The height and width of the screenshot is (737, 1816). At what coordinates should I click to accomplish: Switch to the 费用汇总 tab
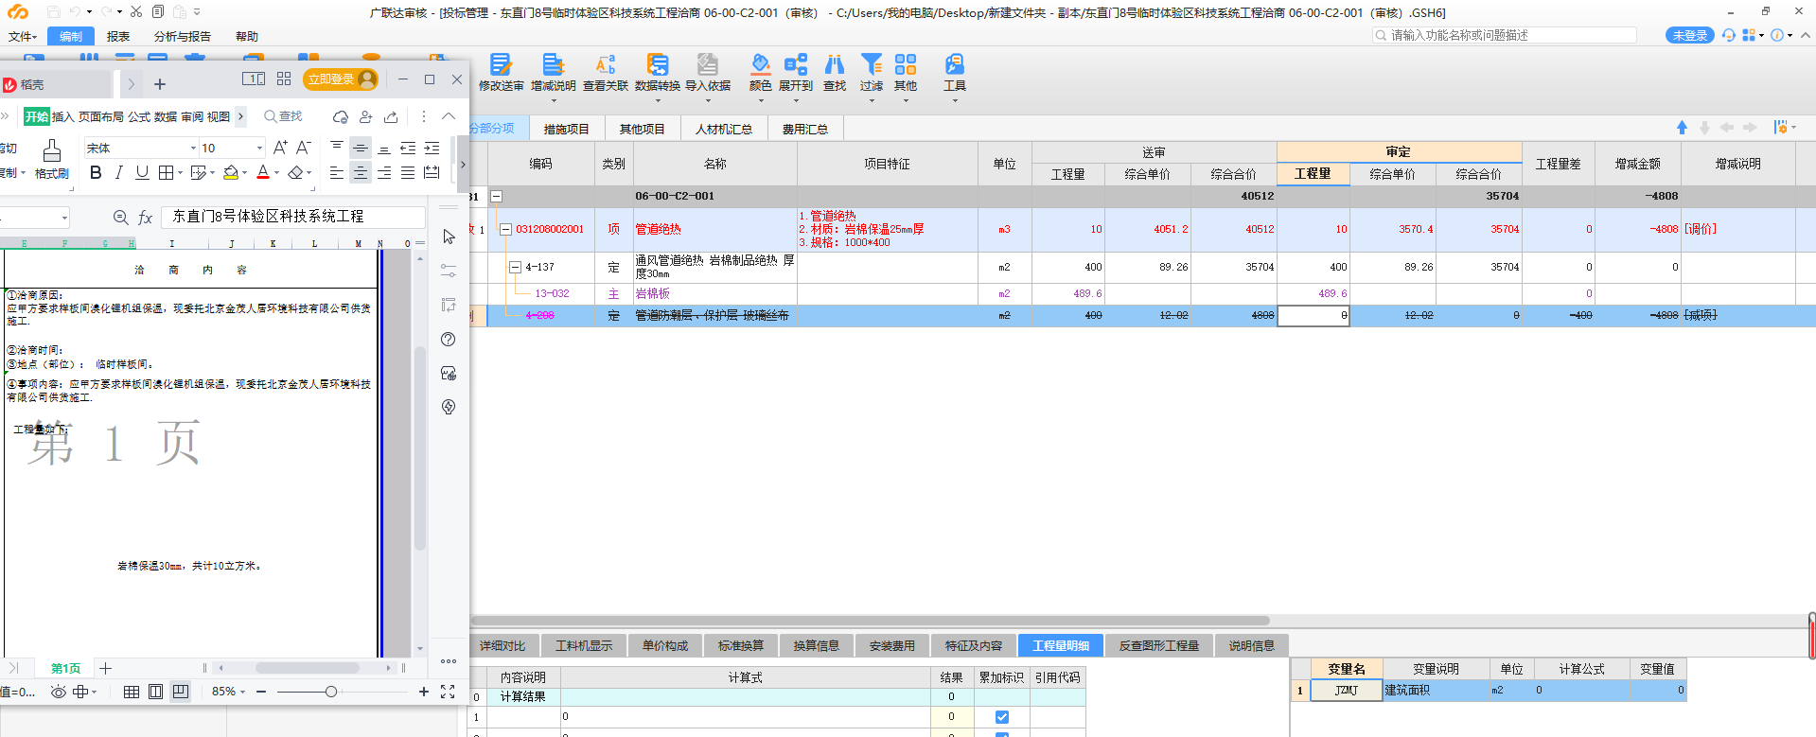pyautogui.click(x=805, y=129)
